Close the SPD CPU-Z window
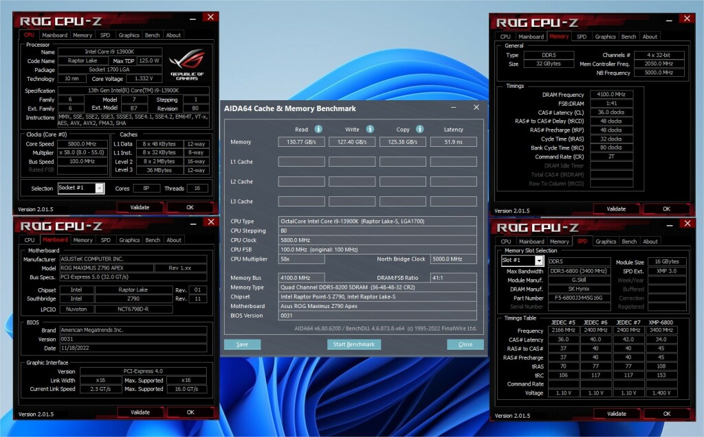 [687, 223]
